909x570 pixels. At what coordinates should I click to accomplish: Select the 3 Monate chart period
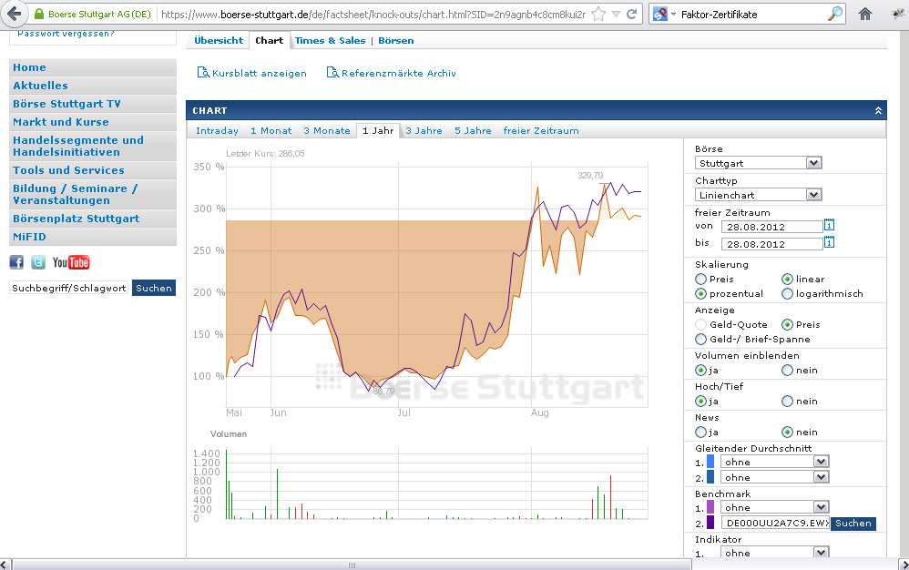click(x=327, y=131)
